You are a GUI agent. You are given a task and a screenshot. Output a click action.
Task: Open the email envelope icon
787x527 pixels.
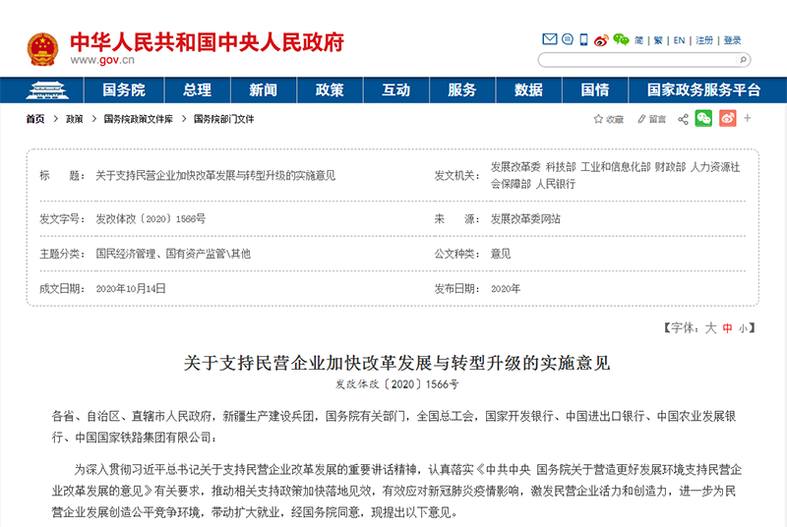tap(550, 39)
